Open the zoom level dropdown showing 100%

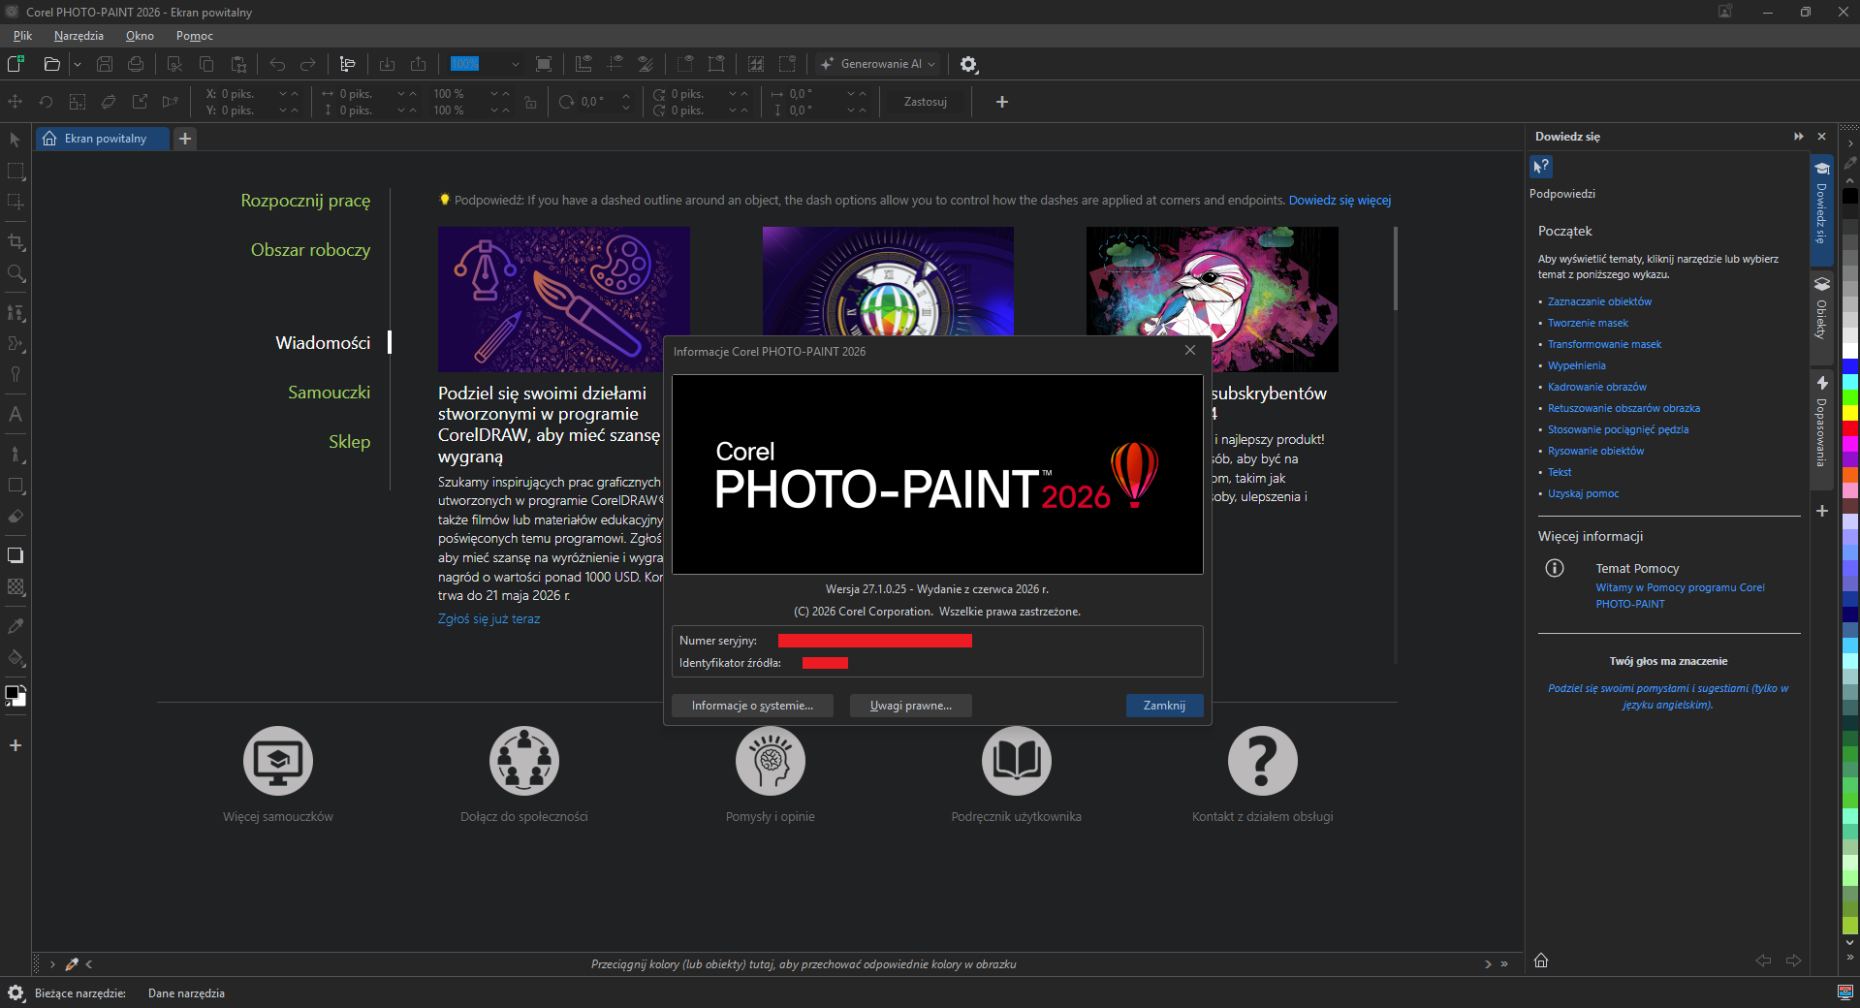(515, 64)
